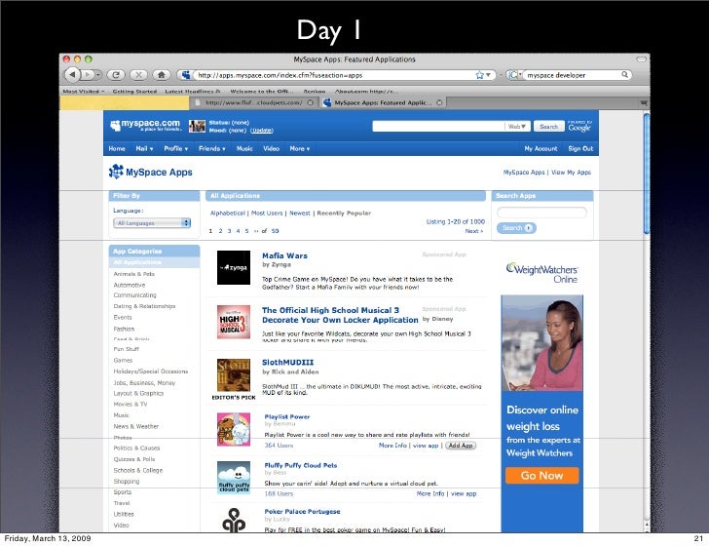
Task: Click in the Search Apps text field
Action: point(541,212)
